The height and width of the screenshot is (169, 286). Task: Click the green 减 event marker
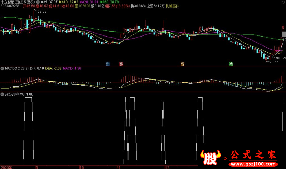coord(231,64)
